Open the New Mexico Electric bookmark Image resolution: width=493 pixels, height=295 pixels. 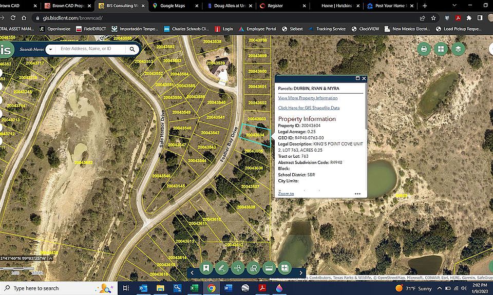coord(407,29)
